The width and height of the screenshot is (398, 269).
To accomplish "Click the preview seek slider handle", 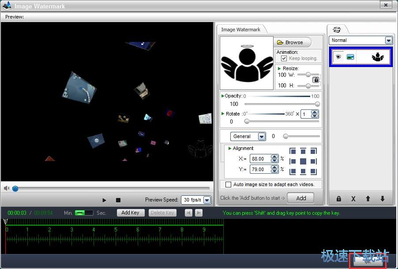I will tap(15, 189).
